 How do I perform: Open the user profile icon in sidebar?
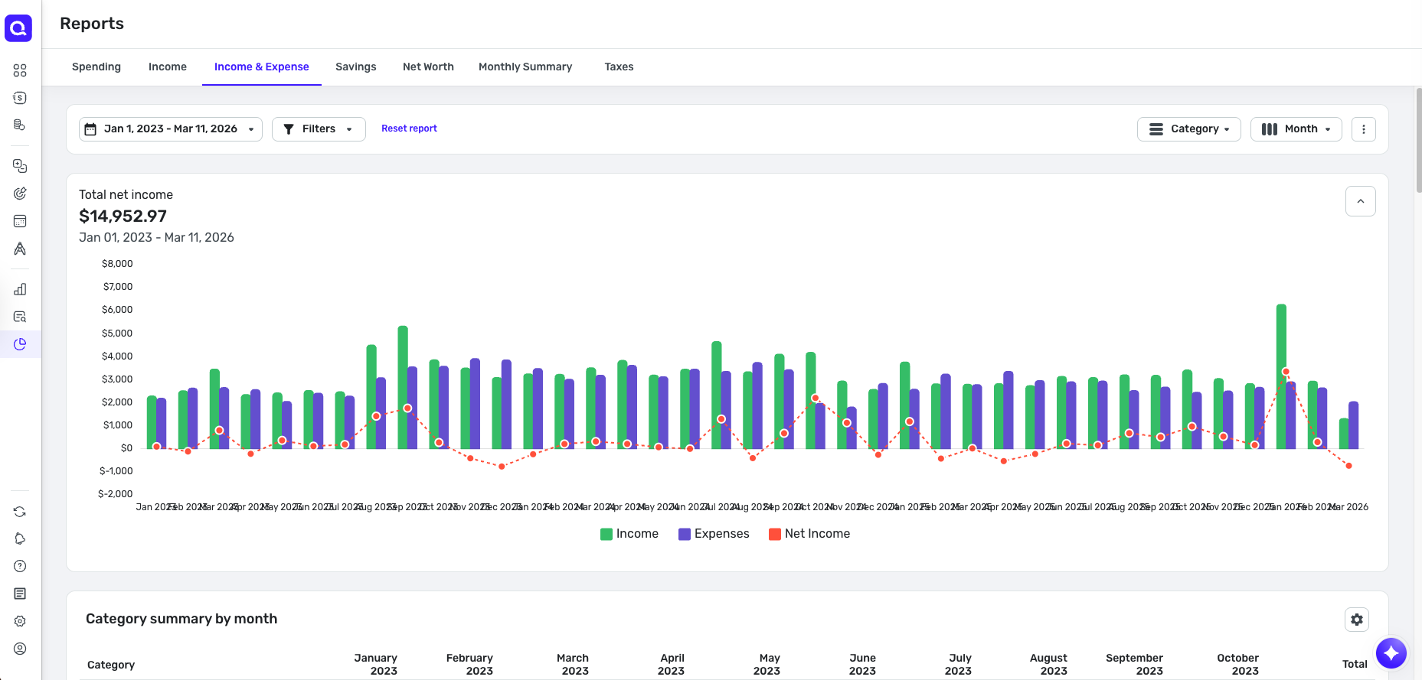click(x=20, y=649)
